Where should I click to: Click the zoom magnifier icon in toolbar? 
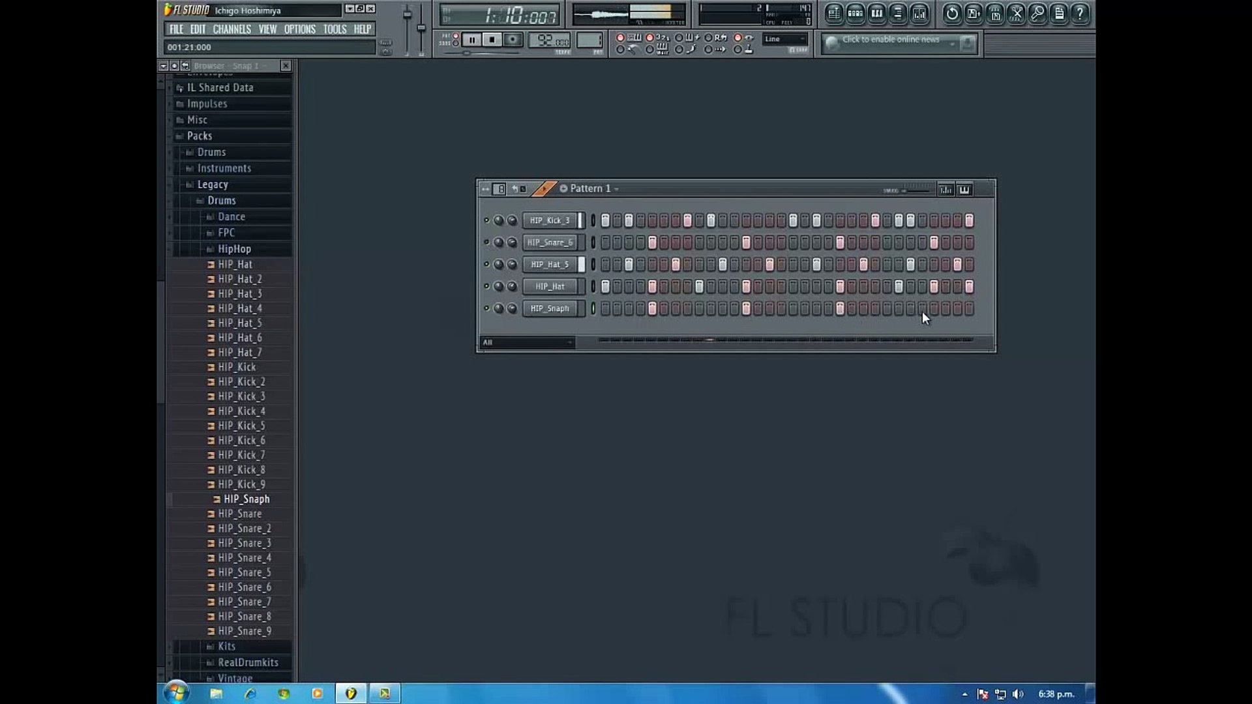1039,14
